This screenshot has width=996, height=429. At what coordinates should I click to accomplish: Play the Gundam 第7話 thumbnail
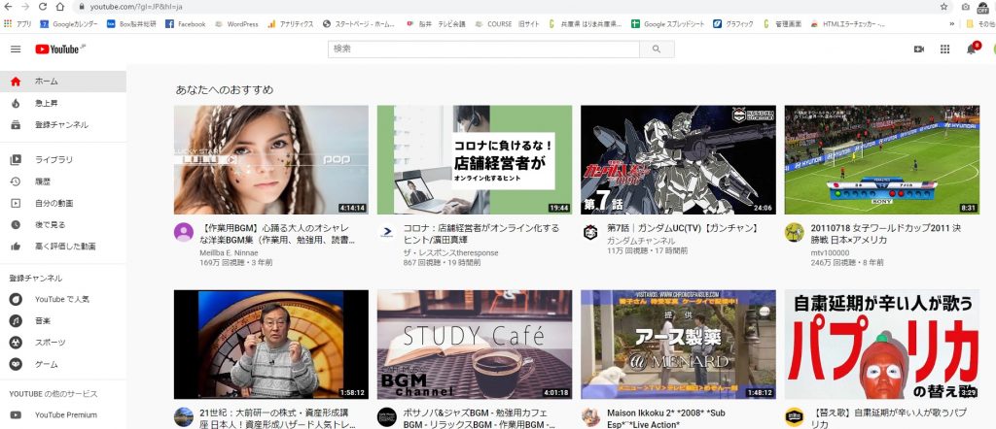[x=678, y=160]
